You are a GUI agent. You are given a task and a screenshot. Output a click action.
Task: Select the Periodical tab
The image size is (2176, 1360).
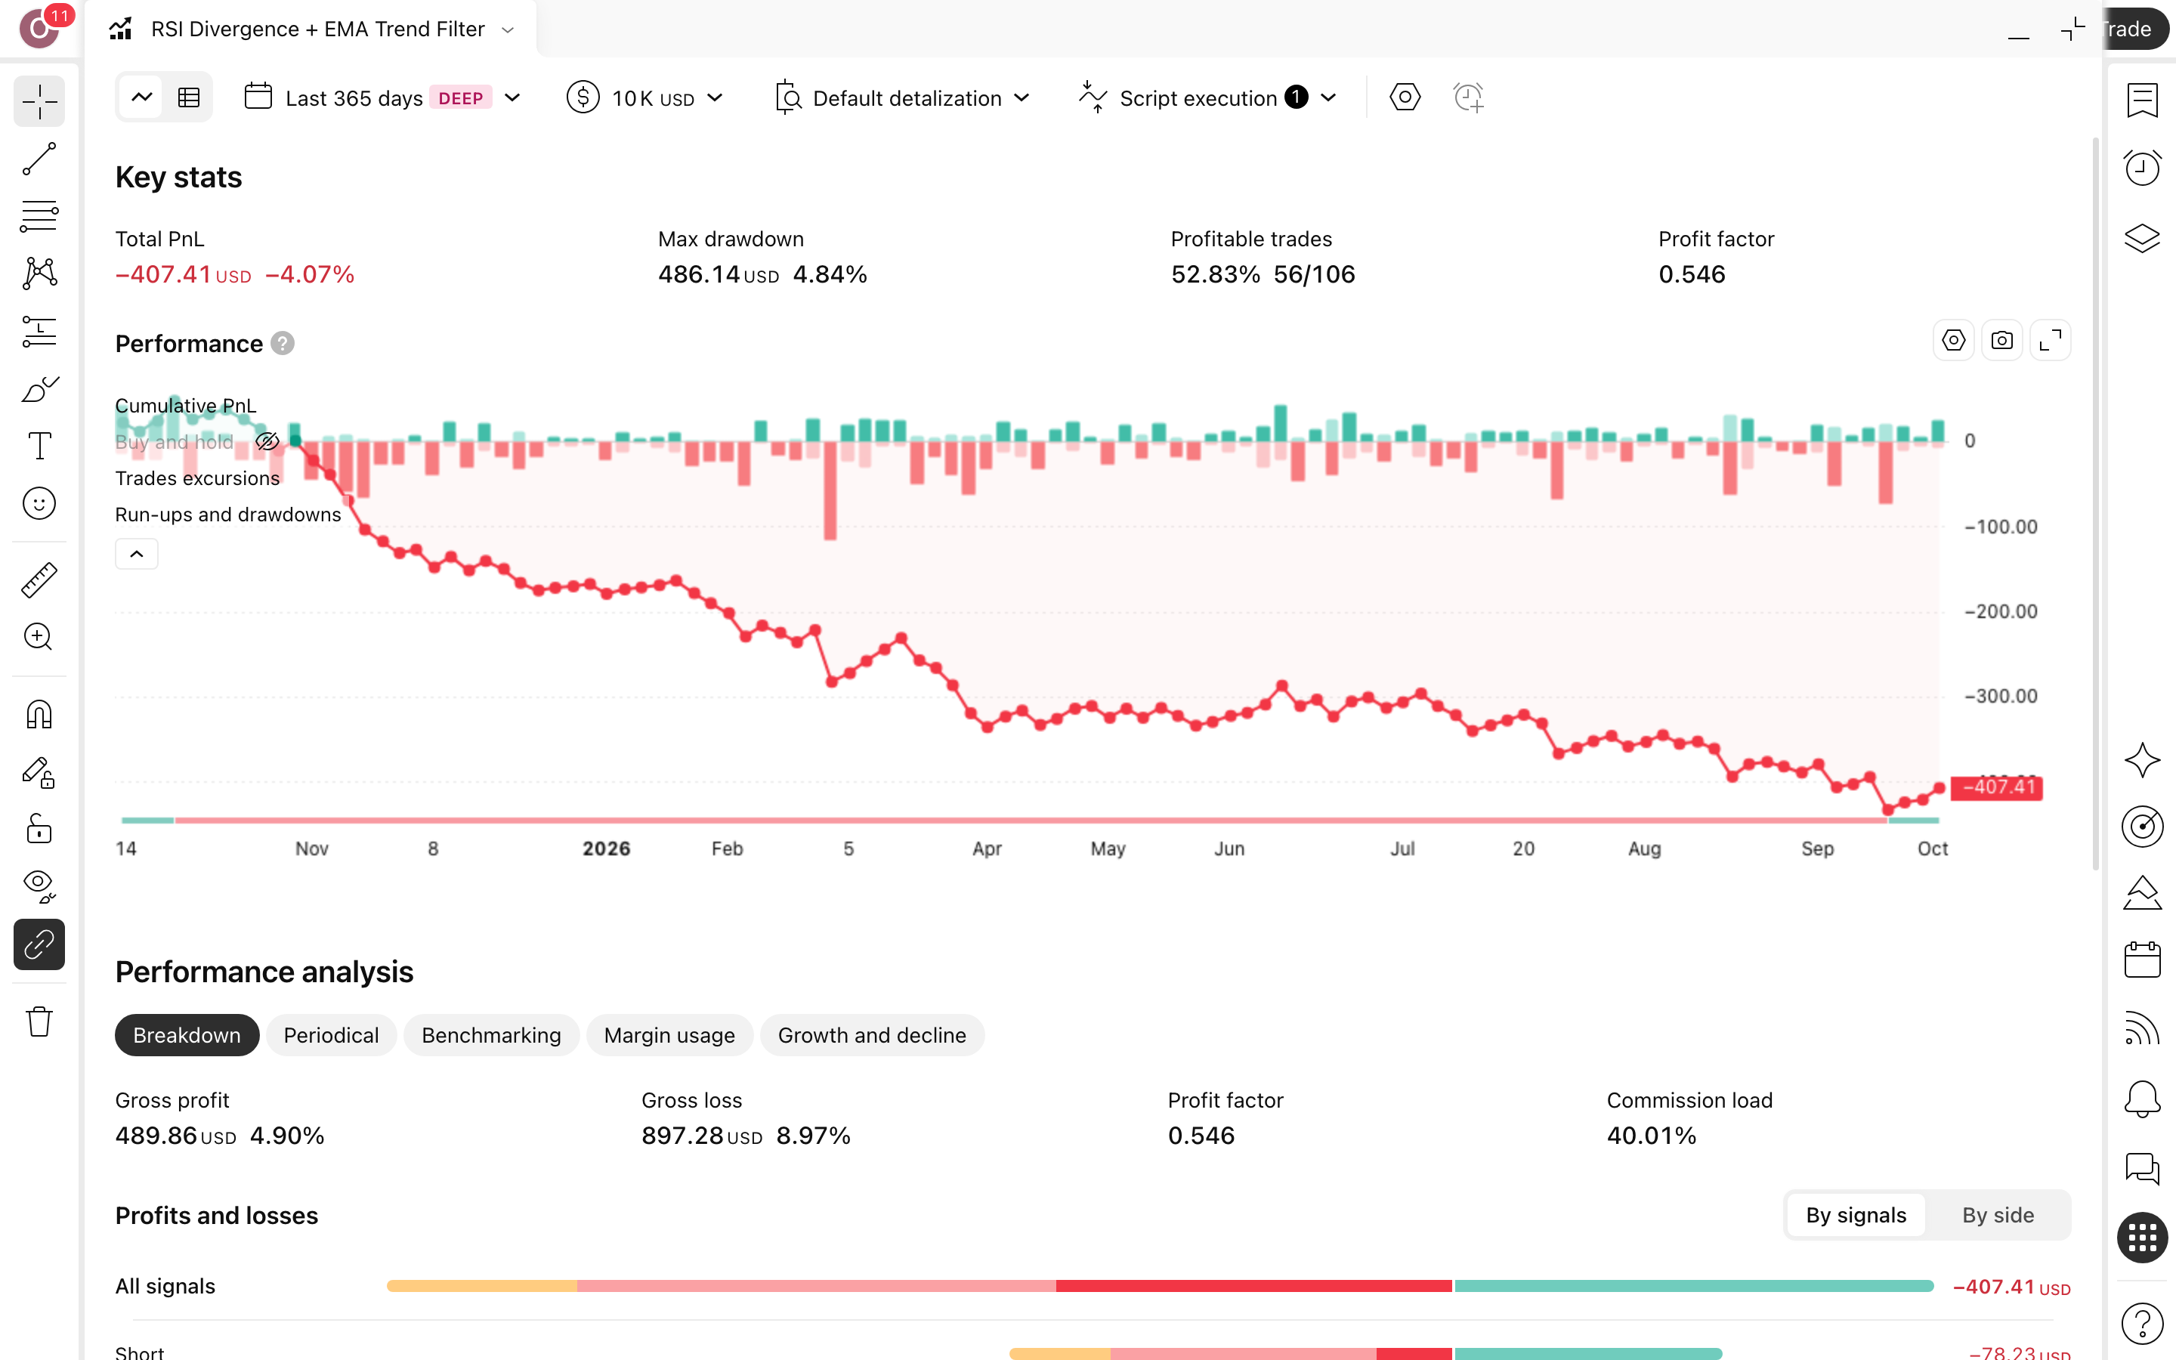[x=331, y=1035]
